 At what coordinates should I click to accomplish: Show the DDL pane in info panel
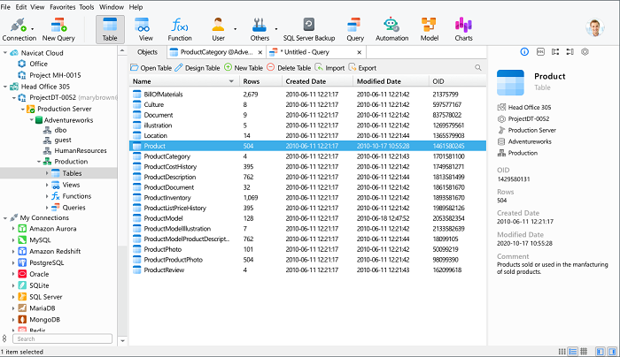tap(539, 53)
